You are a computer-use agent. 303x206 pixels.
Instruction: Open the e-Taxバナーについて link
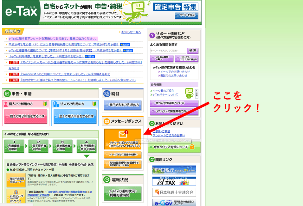[x=165, y=94]
